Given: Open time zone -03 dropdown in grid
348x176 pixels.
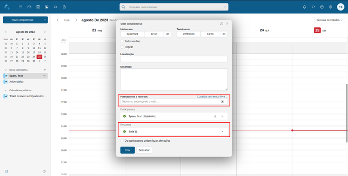Looking at the screenshot, I should point(64,40).
